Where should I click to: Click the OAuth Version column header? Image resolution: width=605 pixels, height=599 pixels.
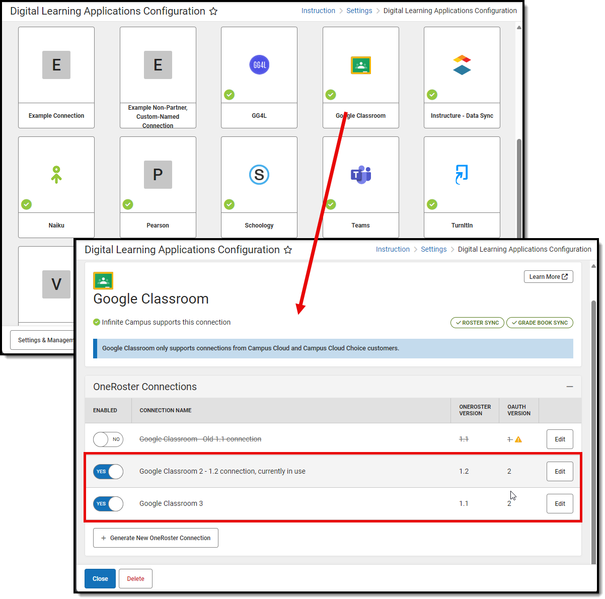[x=519, y=410]
